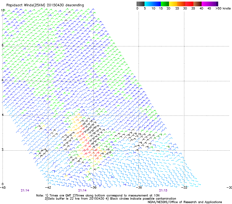Click the purple time '21:15'
Viewport: 232px width, 204px height.
pos(163,191)
